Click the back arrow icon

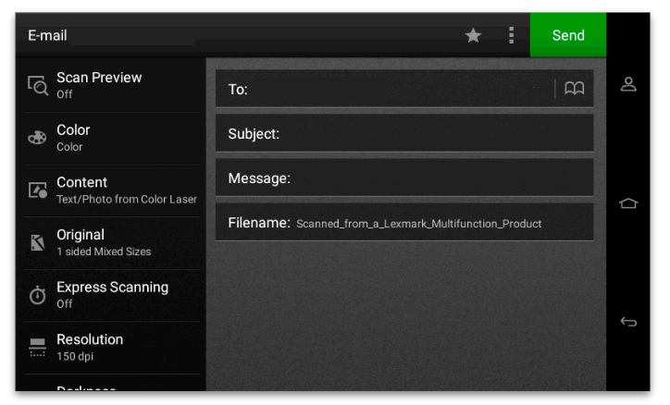628,322
